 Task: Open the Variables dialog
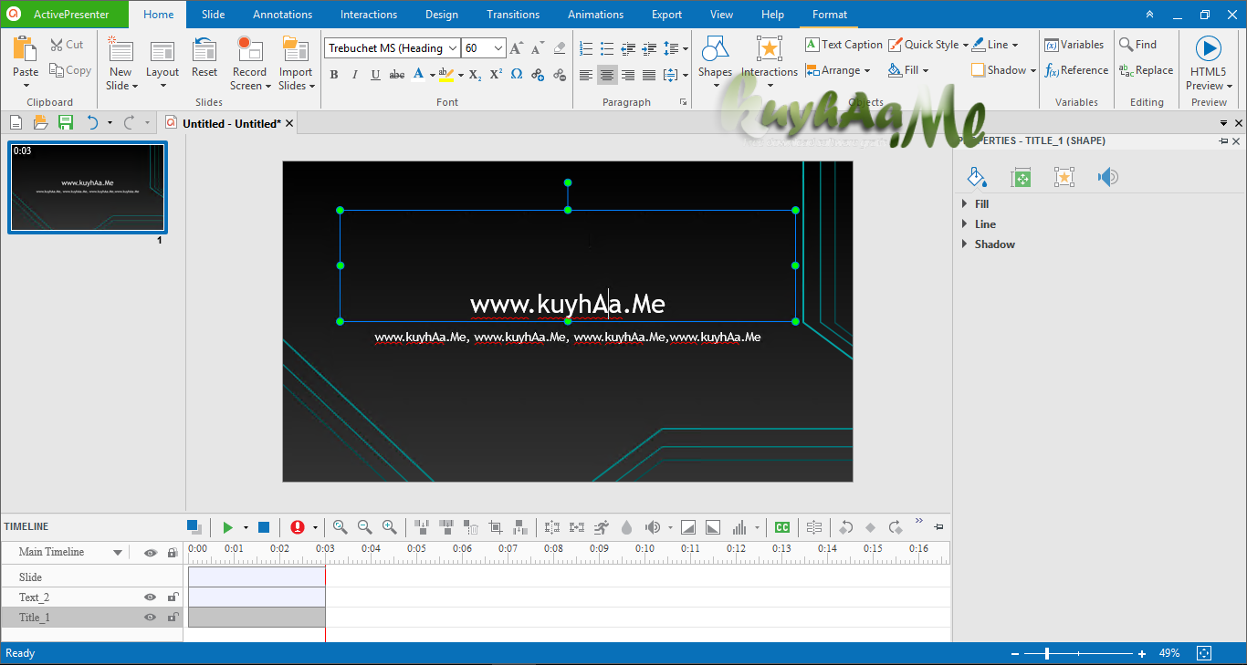[x=1074, y=45]
